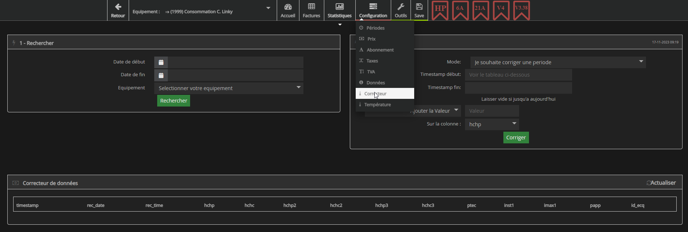Refresh the table with Actualiser

point(661,183)
